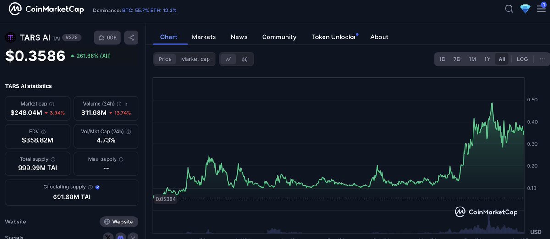The image size is (550, 239).
Task: Show Vol/Mkt Cap info icon
Action: 128,132
